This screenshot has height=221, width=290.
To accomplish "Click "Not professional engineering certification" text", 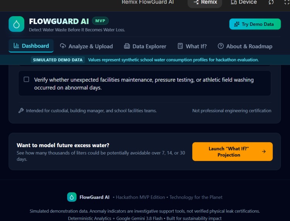I will tap(232, 110).
